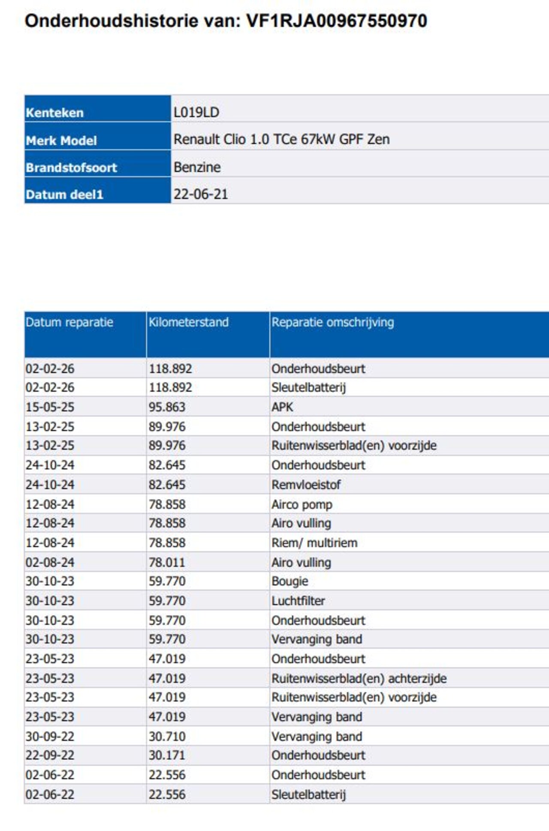Click the Datum reparatie column header
The image size is (549, 831).
coord(69,322)
